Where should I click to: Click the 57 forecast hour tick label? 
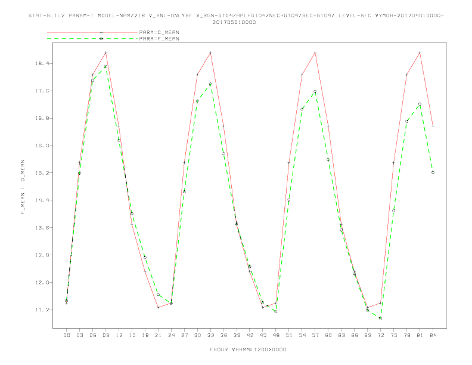[x=315, y=335]
